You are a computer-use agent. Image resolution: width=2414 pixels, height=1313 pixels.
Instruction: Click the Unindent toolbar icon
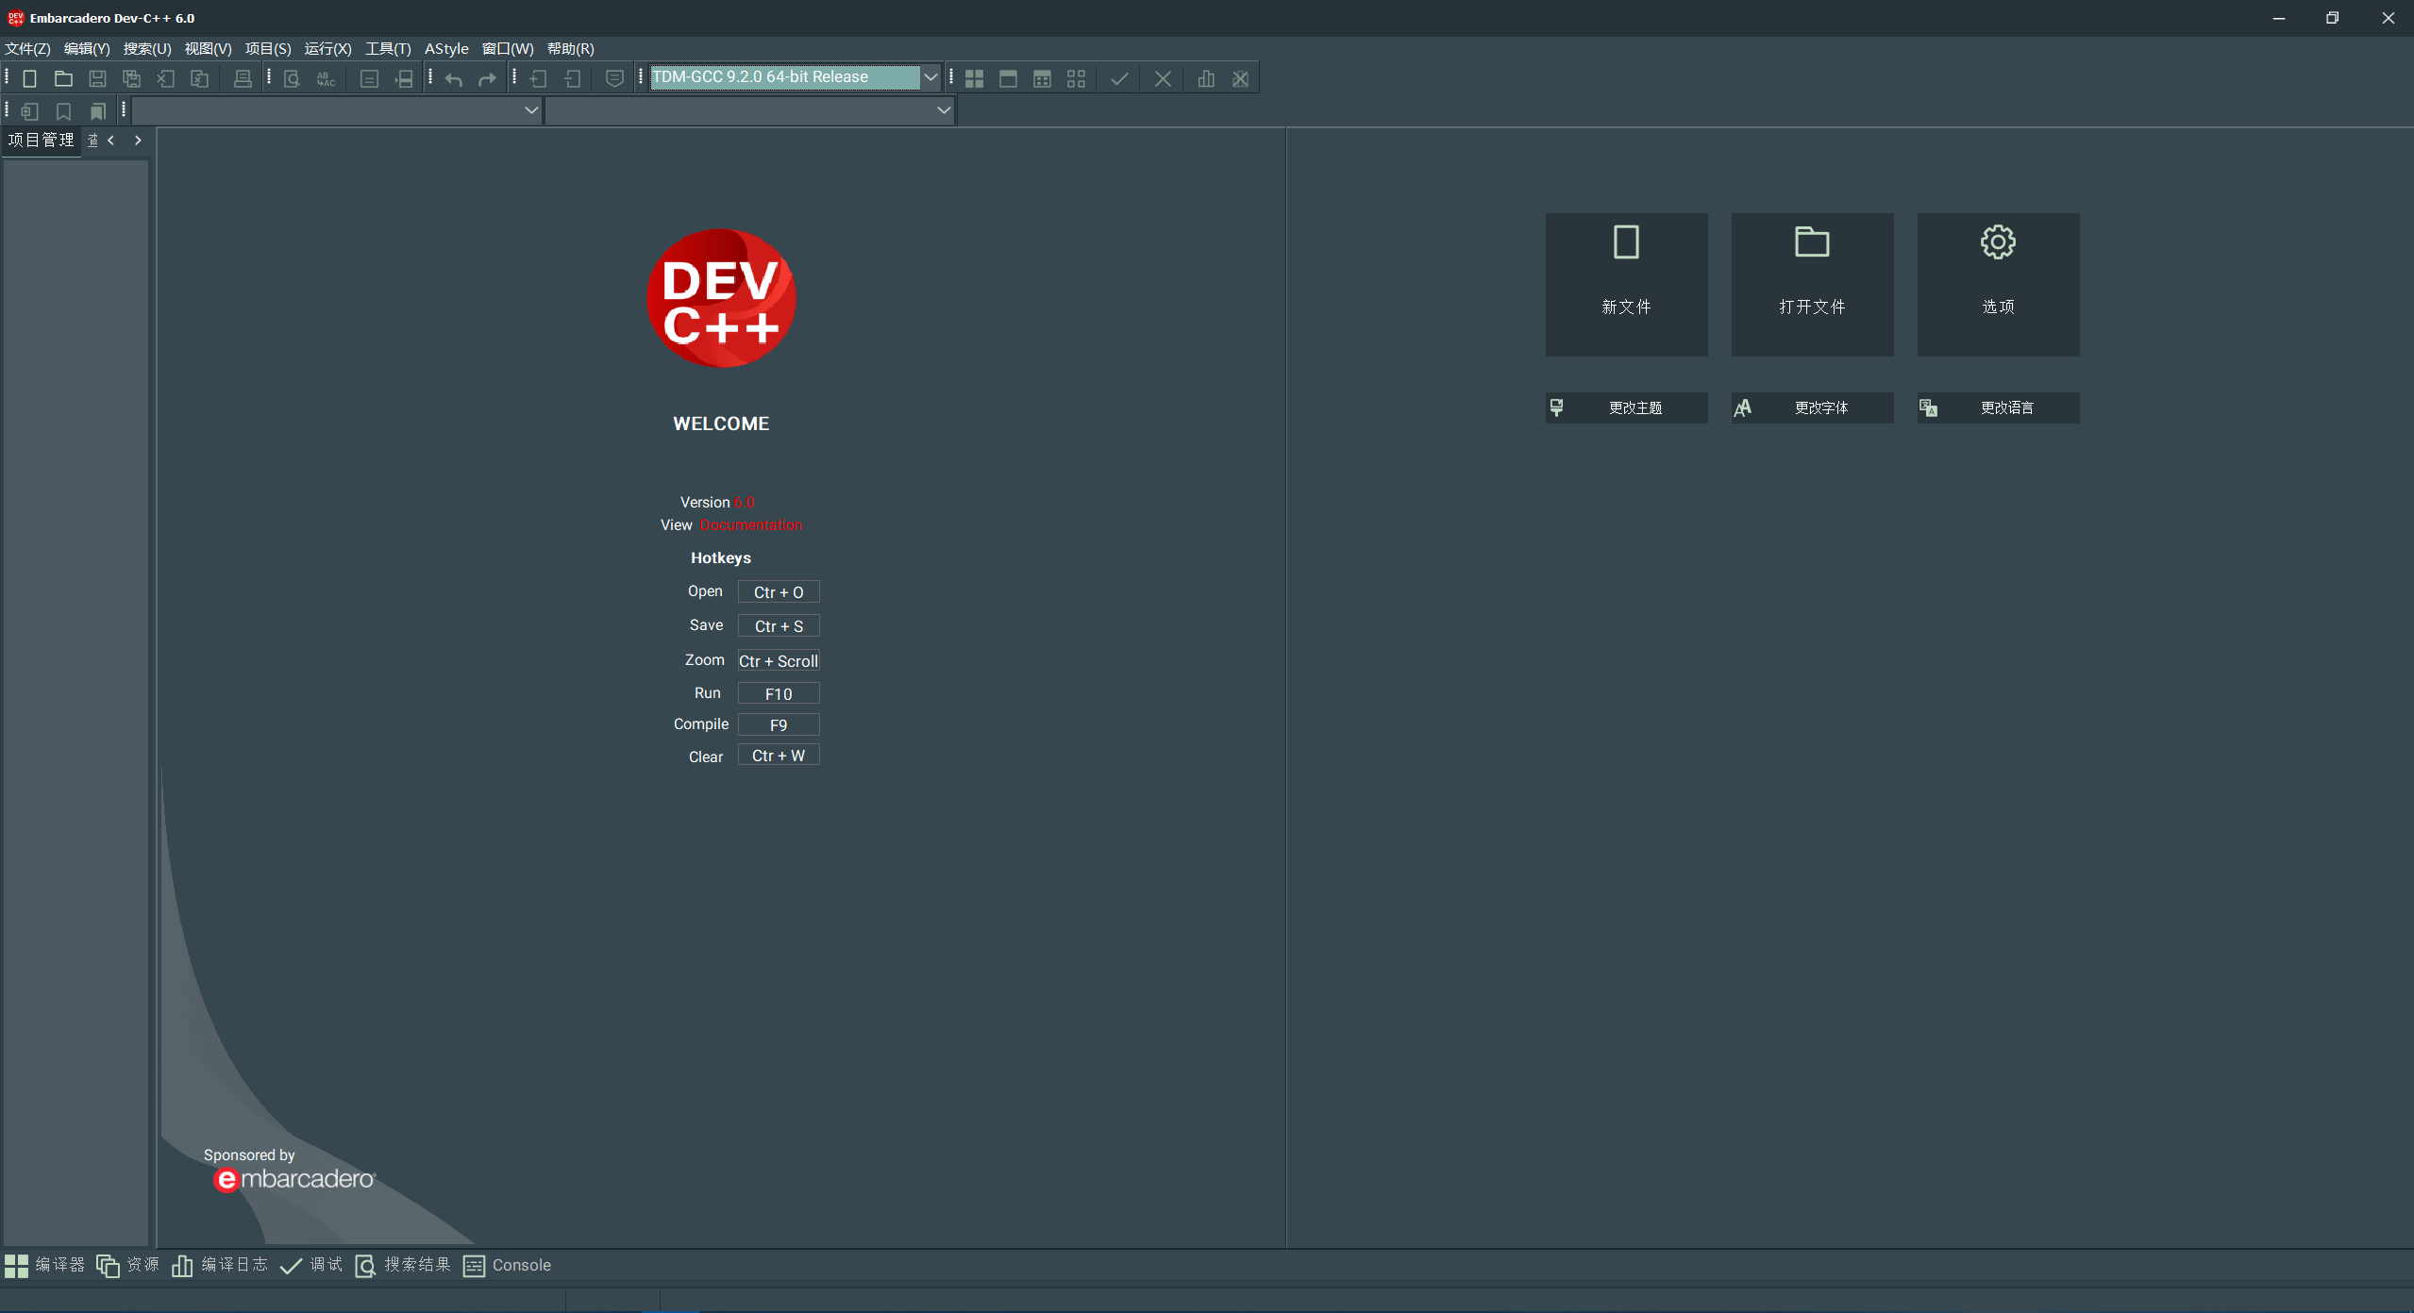[x=573, y=78]
